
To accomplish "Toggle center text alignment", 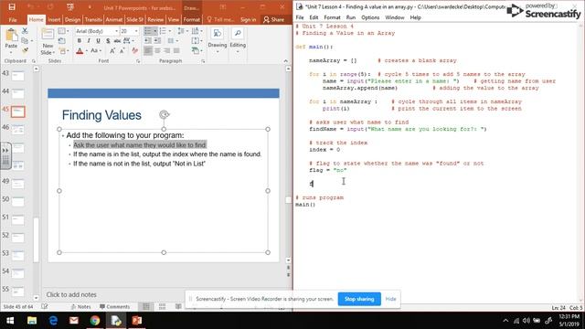I will [x=157, y=51].
